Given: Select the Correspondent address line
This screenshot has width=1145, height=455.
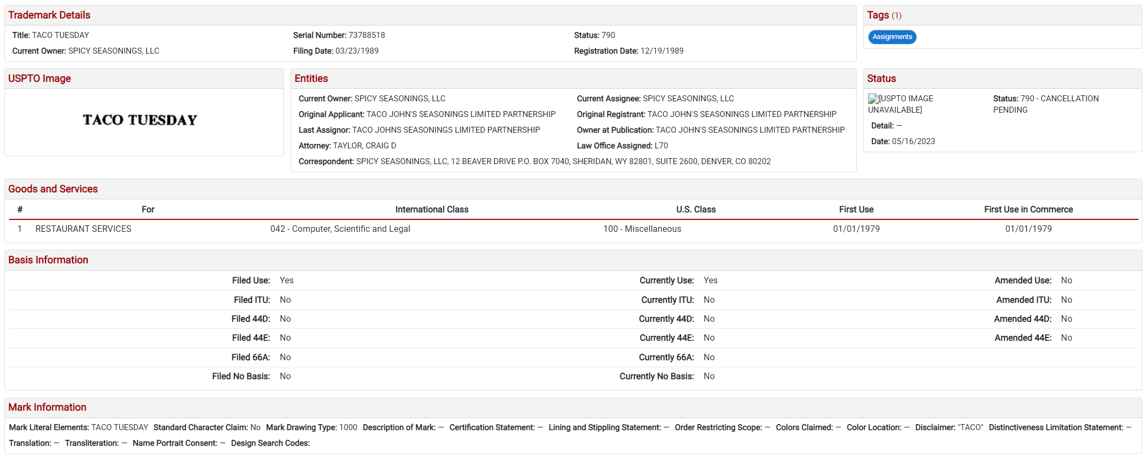Looking at the screenshot, I should click(535, 161).
